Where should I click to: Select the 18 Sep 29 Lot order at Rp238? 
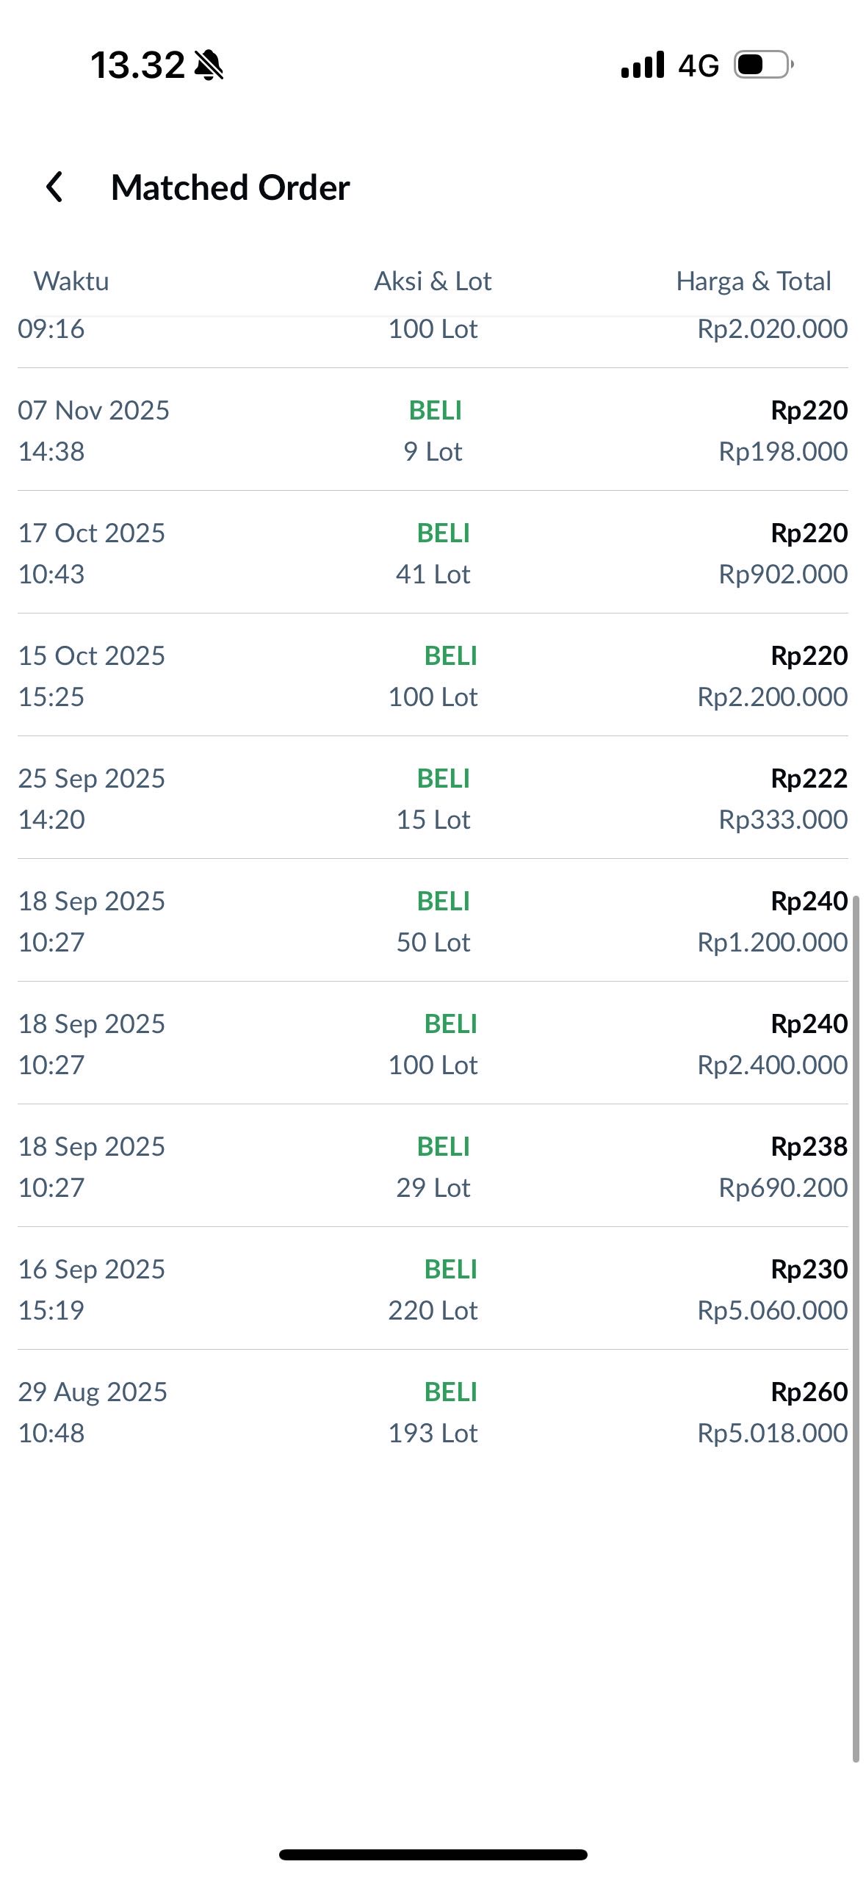433,1167
